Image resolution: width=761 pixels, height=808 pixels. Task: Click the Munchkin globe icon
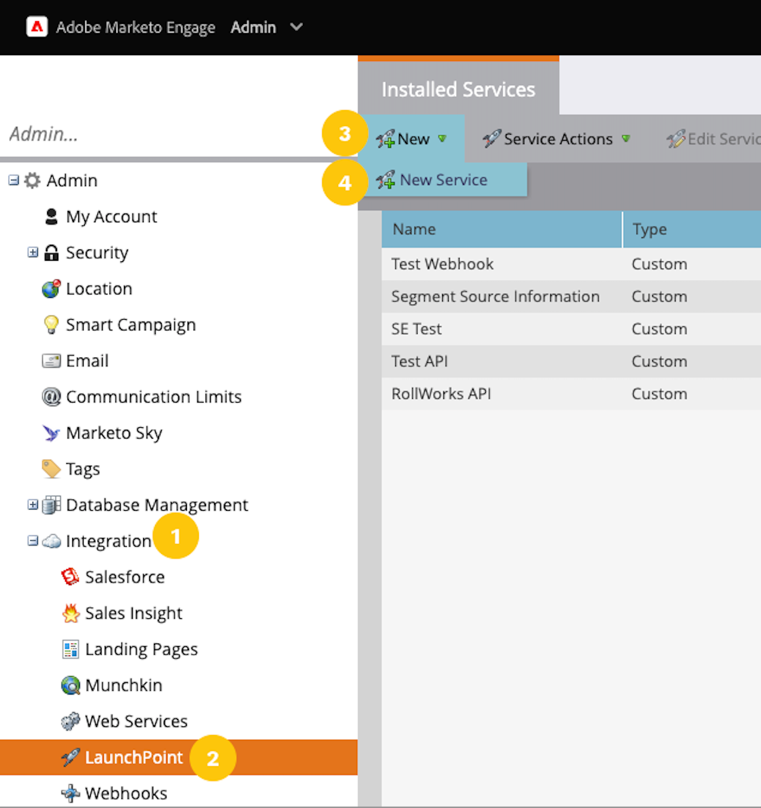[x=70, y=685]
